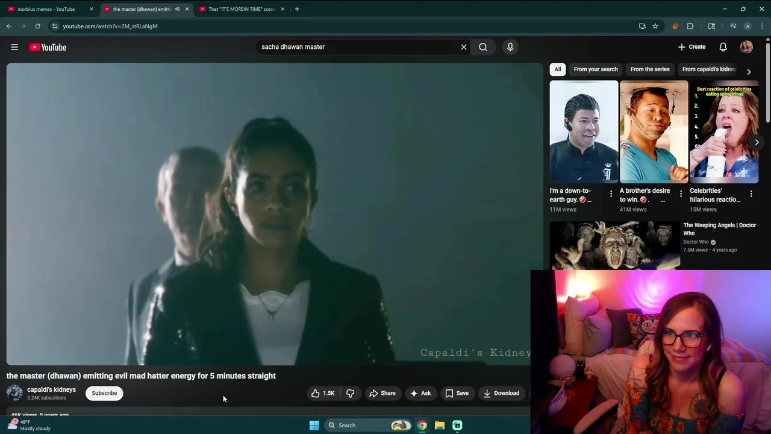Screen dimensions: 771x434
Task: Click the Share button
Action: pos(382,393)
